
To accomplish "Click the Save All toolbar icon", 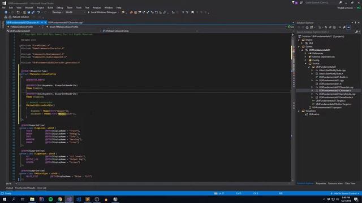I will point(33,12).
